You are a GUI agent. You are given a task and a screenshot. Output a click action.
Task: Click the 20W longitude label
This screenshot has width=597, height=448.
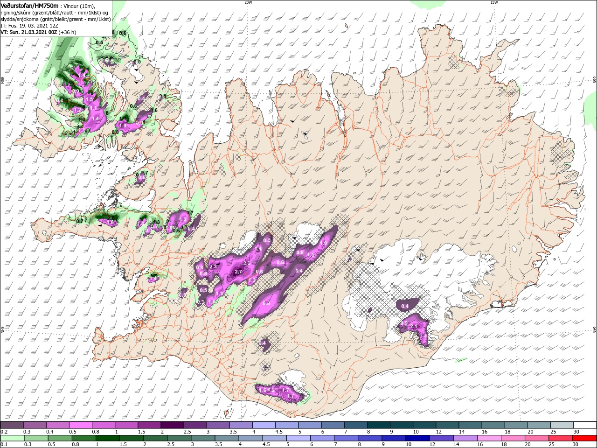248,2
